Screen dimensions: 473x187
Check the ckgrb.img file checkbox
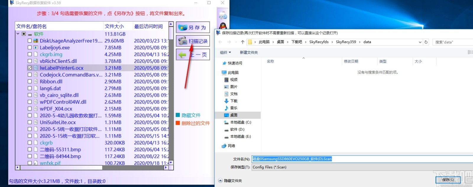(x=30, y=54)
